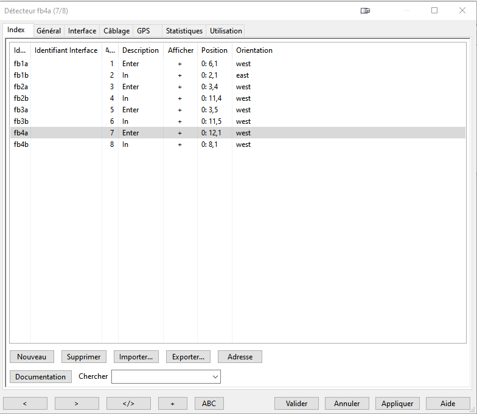Switch to the Câblage tab
The height and width of the screenshot is (414, 477).
pos(116,31)
